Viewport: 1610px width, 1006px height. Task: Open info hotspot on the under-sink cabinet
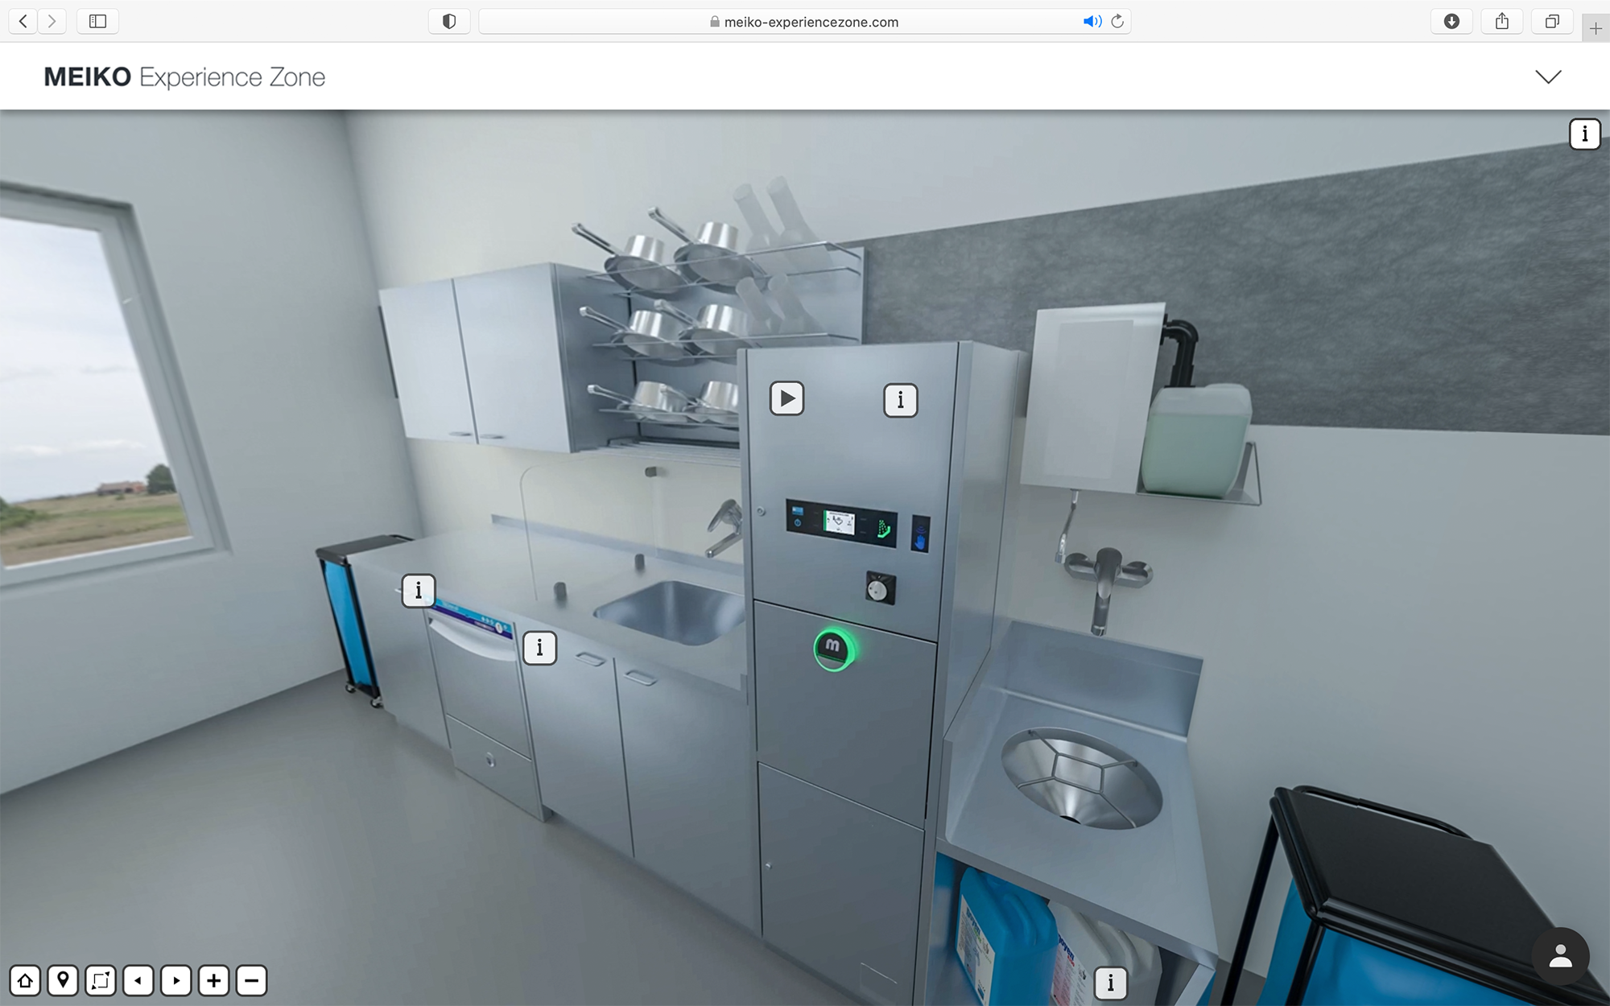click(540, 648)
